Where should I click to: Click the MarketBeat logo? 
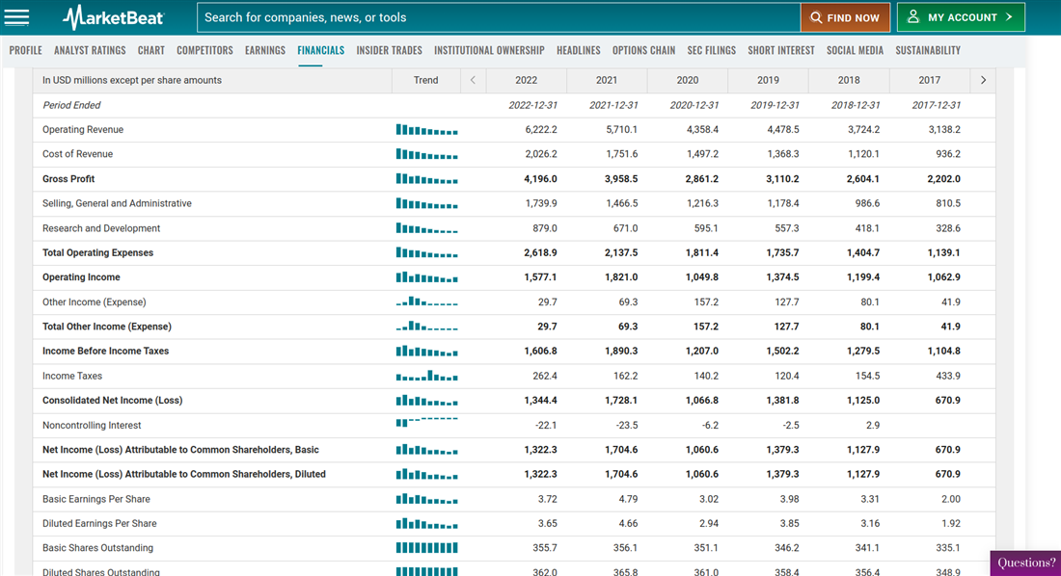pos(113,17)
